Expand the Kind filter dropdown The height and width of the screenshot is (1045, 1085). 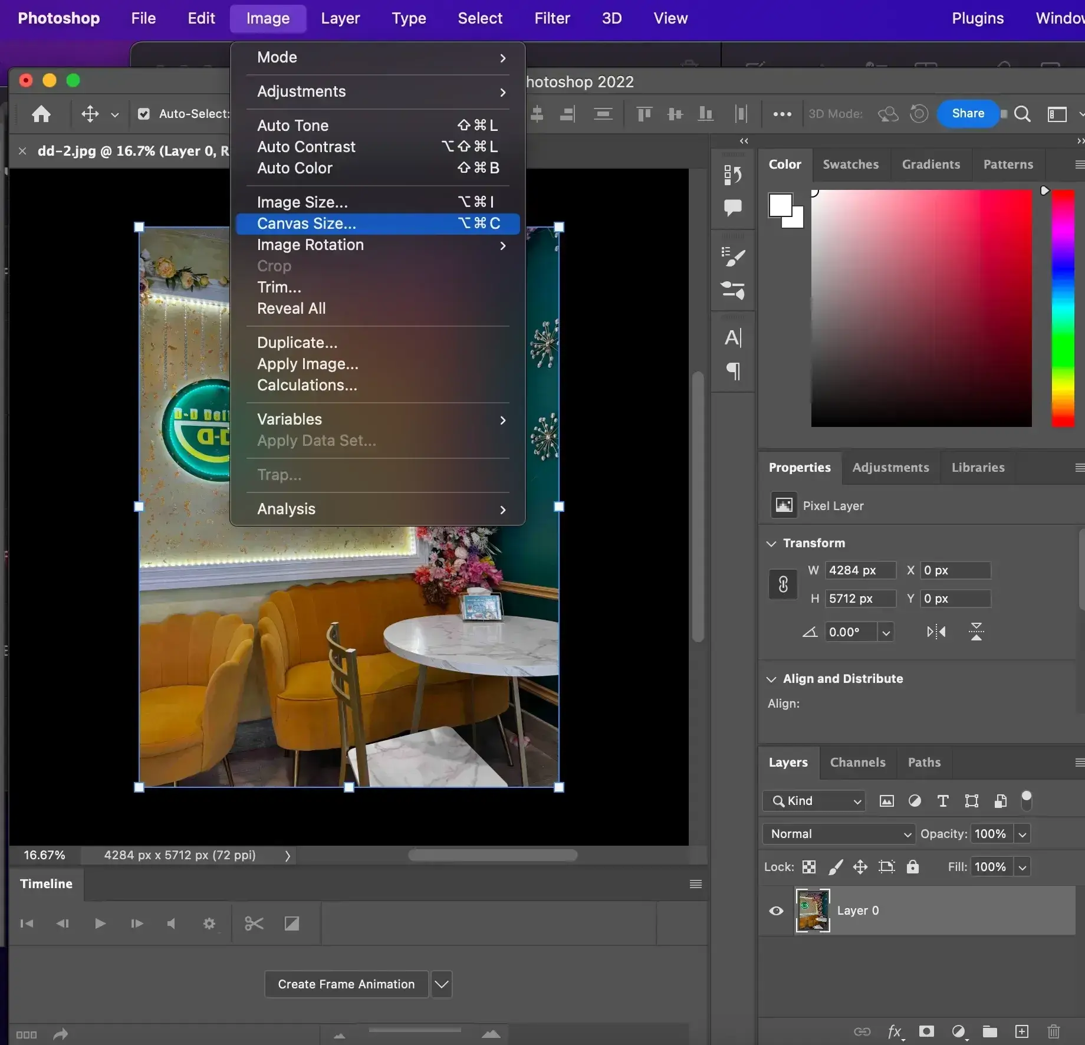857,801
